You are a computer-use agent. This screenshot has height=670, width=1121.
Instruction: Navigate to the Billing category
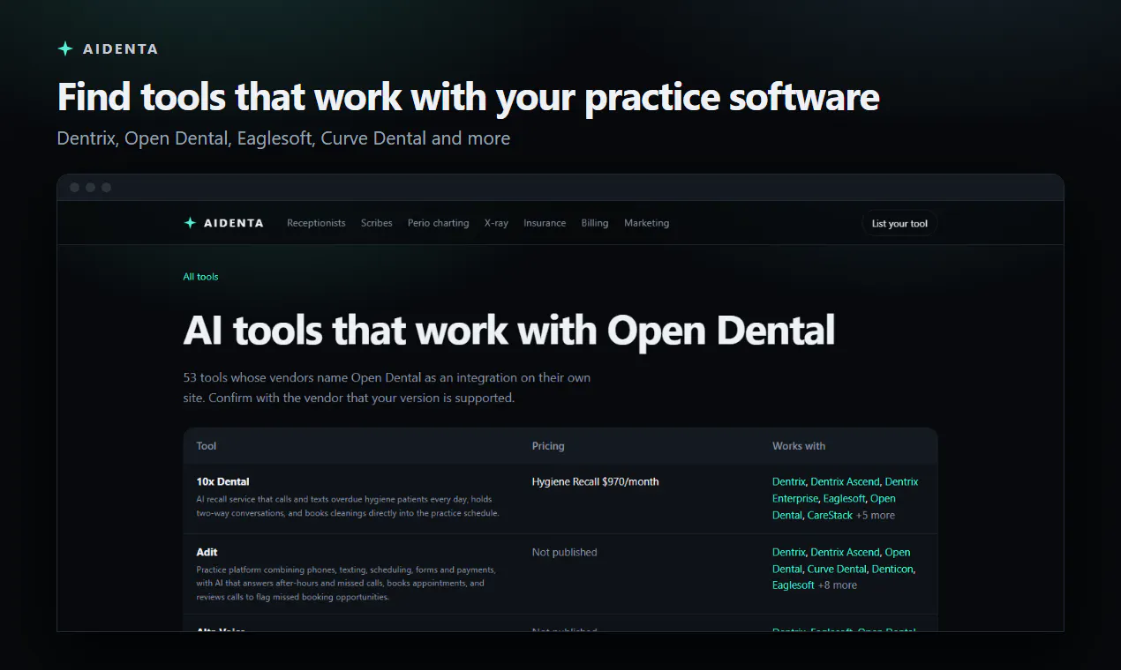click(595, 223)
